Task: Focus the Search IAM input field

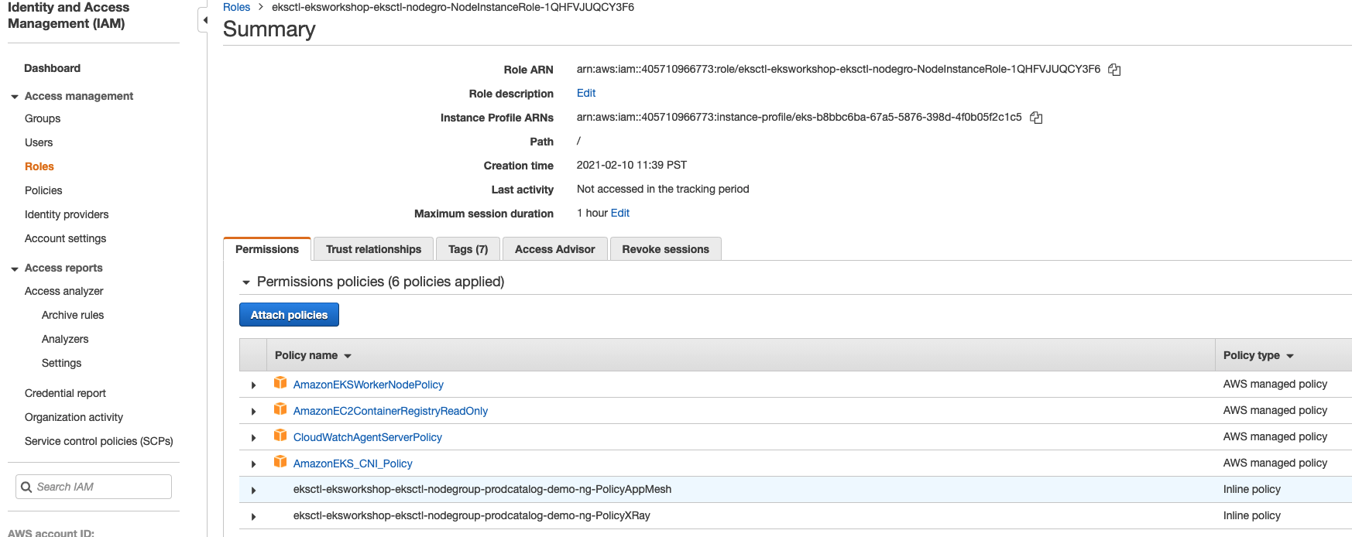Action: pyautogui.click(x=94, y=487)
